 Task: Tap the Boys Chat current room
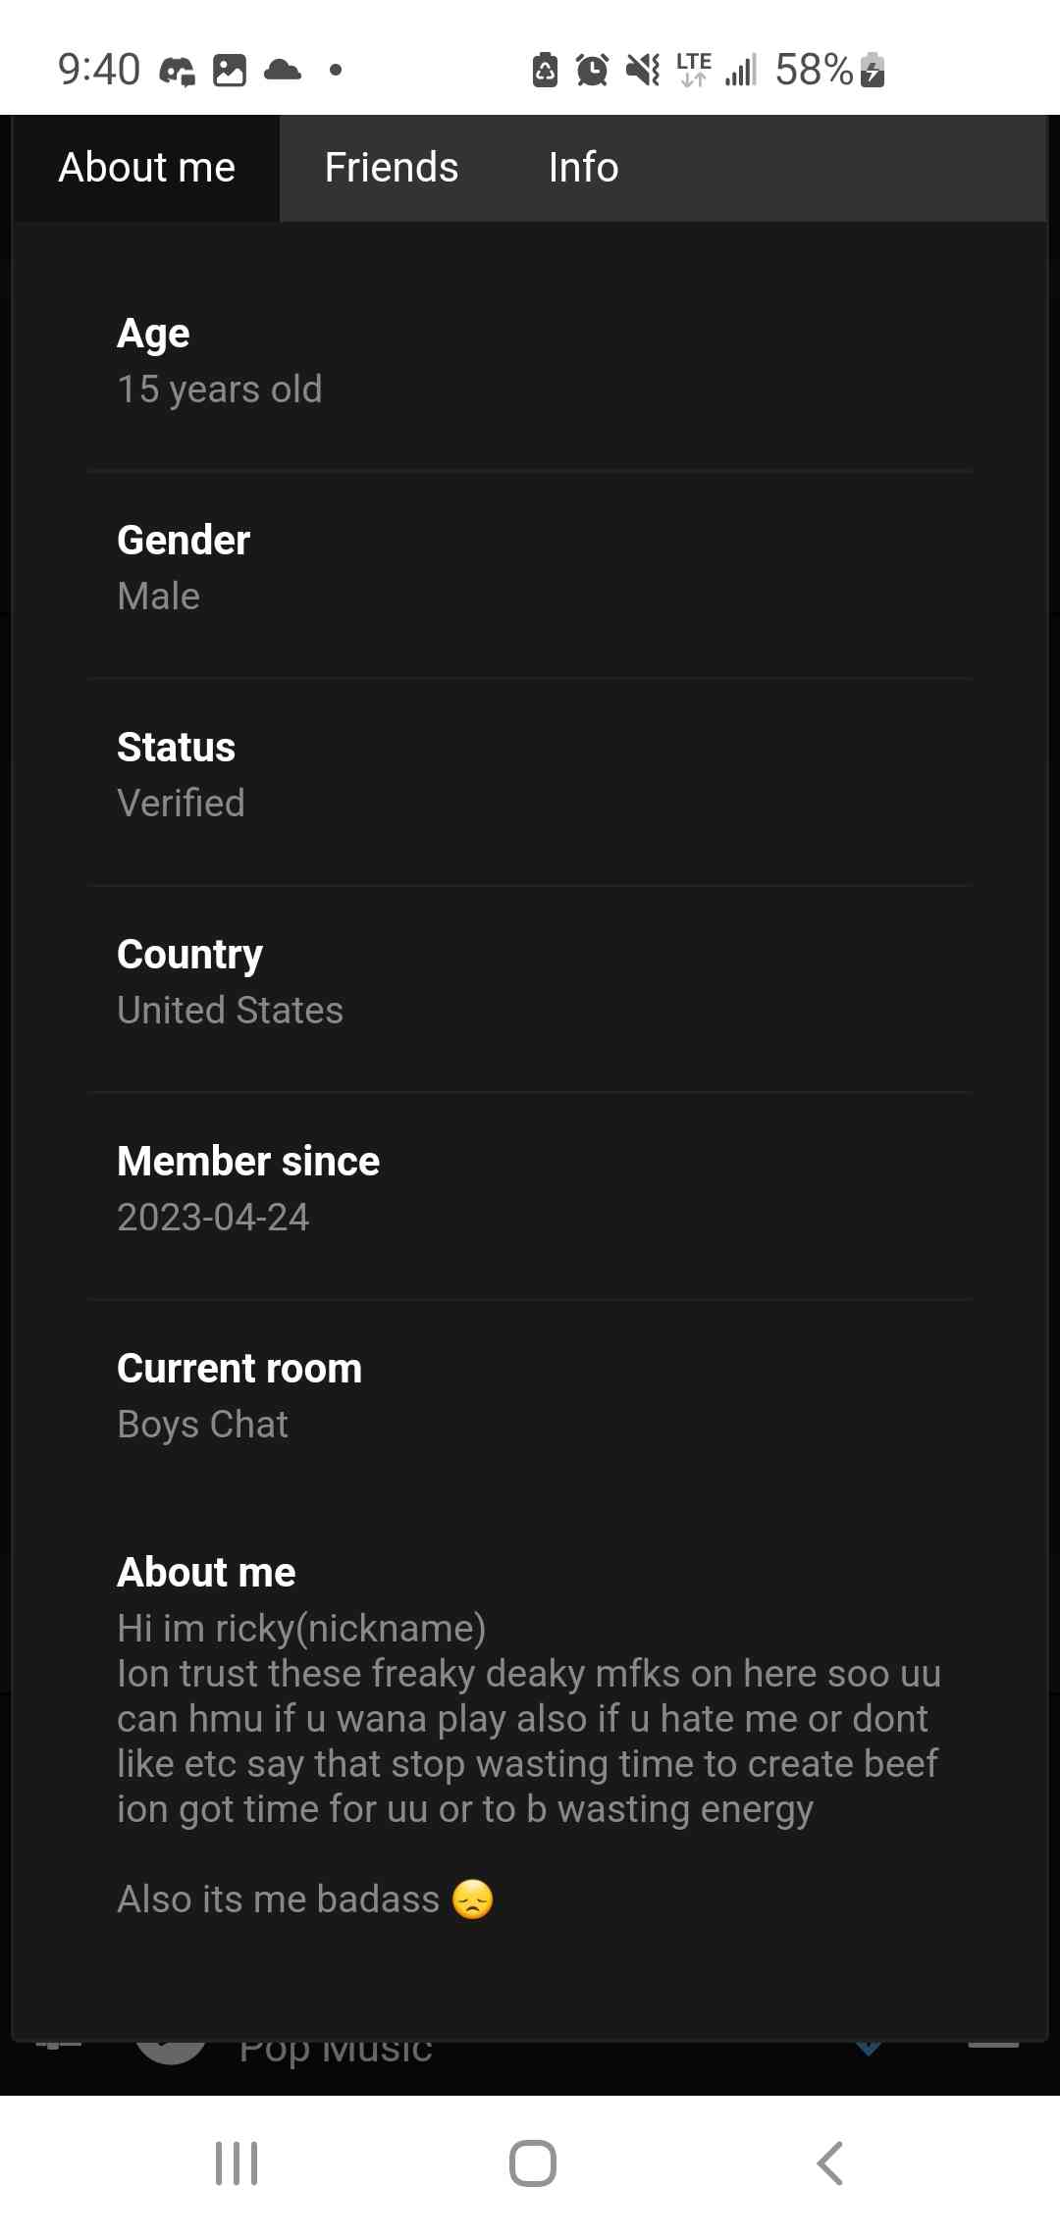point(202,1425)
